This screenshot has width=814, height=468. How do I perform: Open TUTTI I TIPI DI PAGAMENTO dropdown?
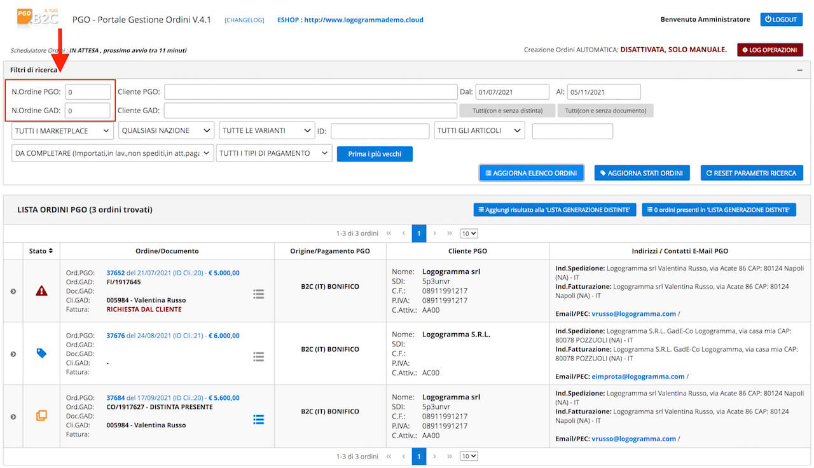(x=274, y=153)
